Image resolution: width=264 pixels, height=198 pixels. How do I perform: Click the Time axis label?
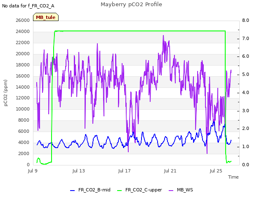(233, 177)
